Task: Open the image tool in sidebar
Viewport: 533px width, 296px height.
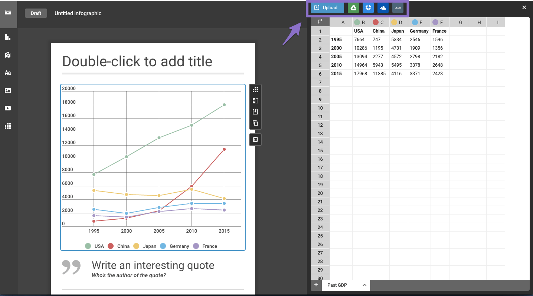Action: 8,90
